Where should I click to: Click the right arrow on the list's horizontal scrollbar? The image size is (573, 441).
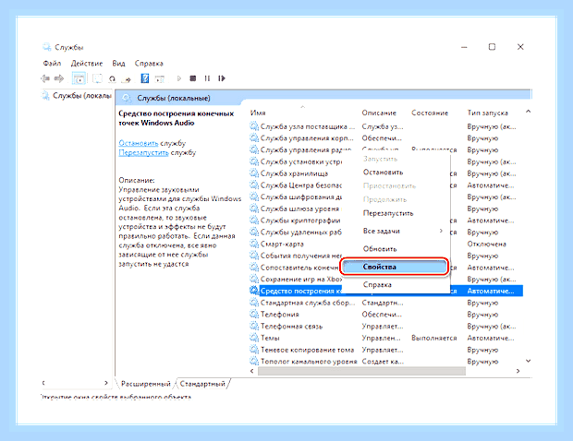click(518, 371)
